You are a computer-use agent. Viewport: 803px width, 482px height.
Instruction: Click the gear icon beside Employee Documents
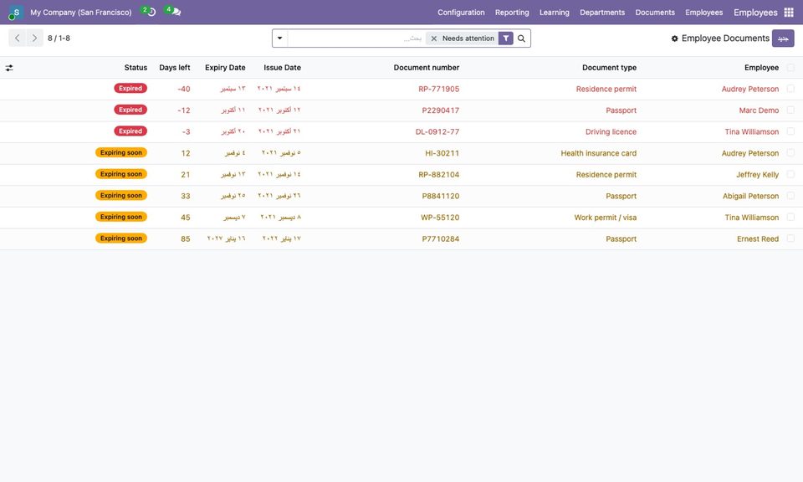pyautogui.click(x=674, y=38)
